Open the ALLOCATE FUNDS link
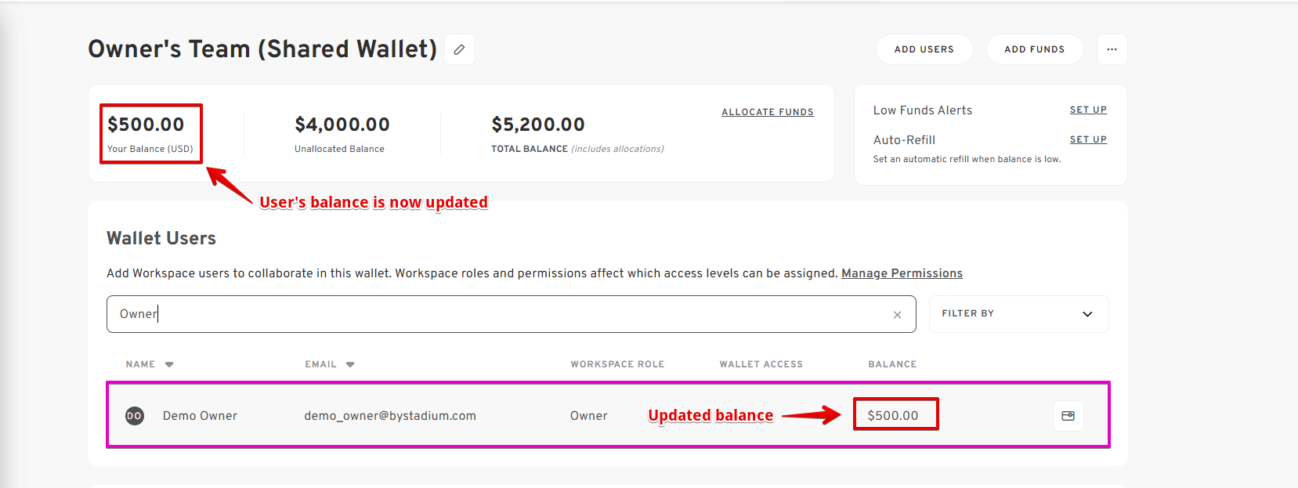This screenshot has height=488, width=1298. 767,112
